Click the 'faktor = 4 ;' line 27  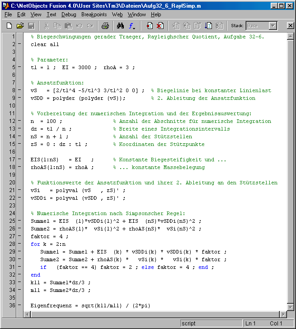[x=50, y=236]
